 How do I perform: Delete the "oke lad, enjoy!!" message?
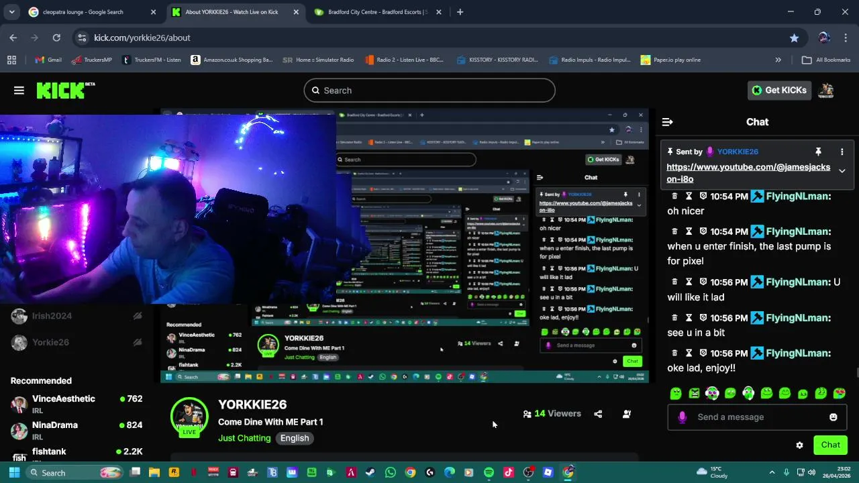coord(674,353)
